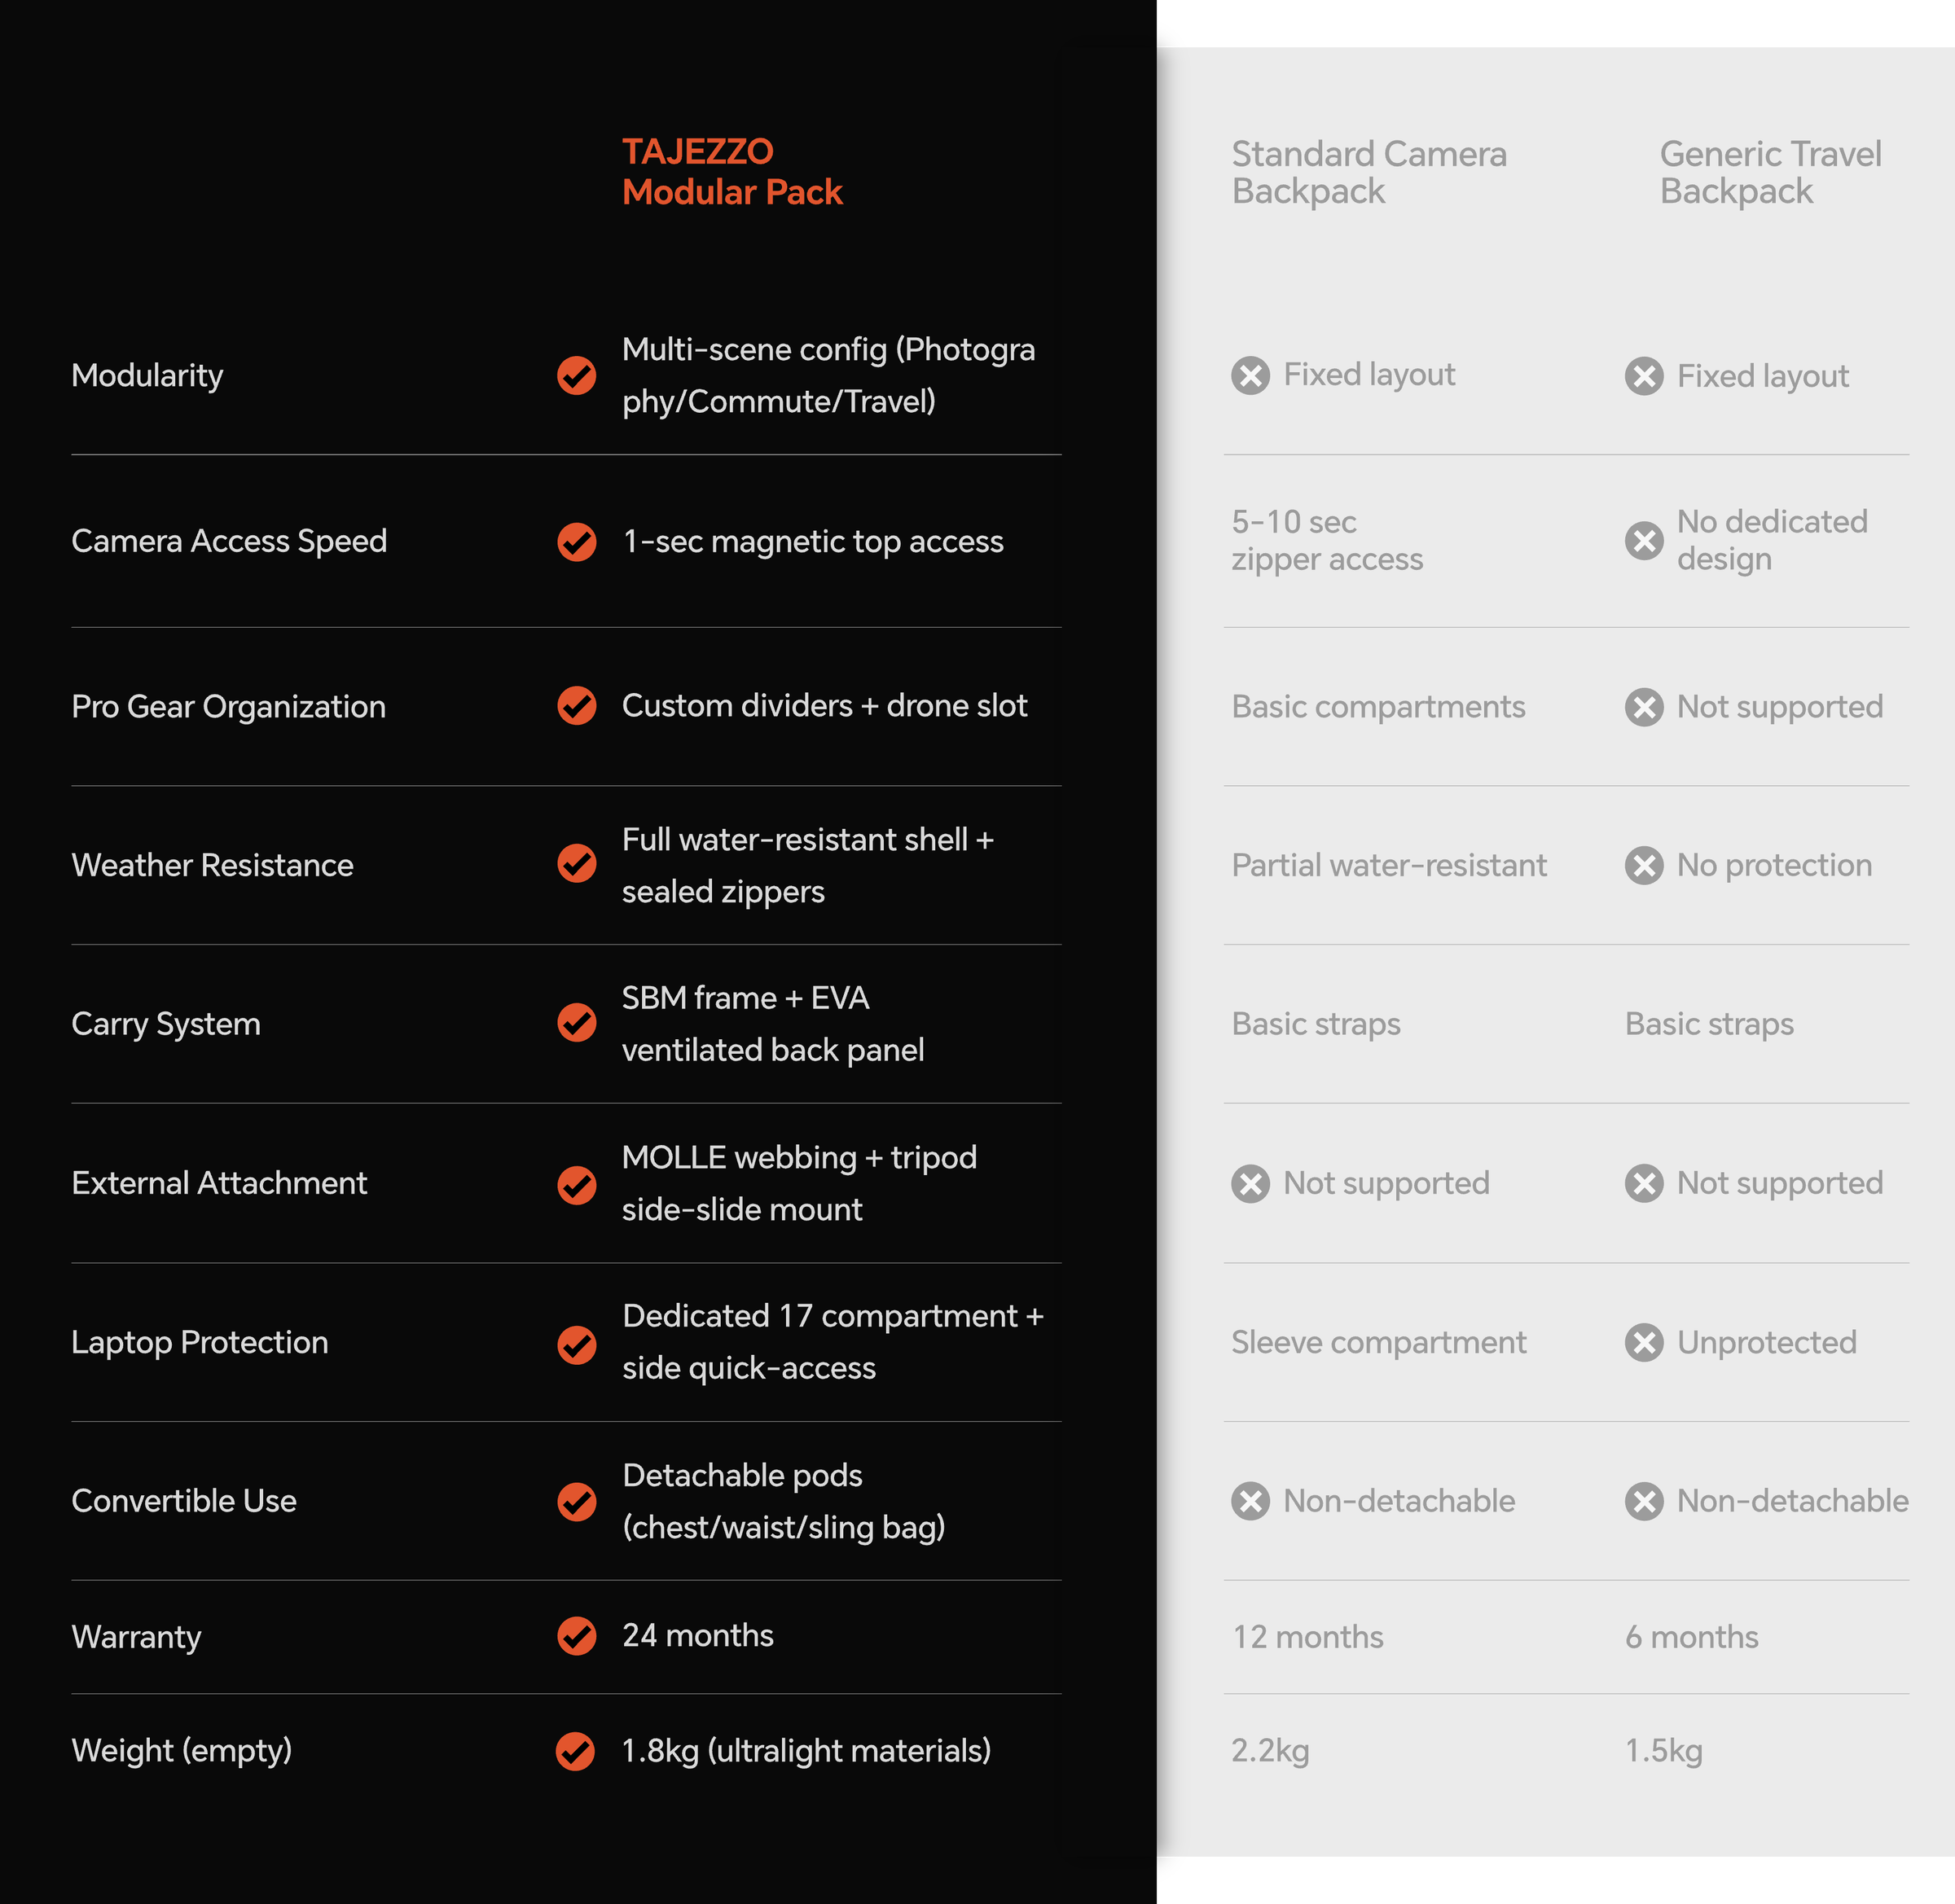The height and width of the screenshot is (1904, 1955).
Task: Select the TAJEZZO Modular Pack column header
Action: click(x=732, y=172)
